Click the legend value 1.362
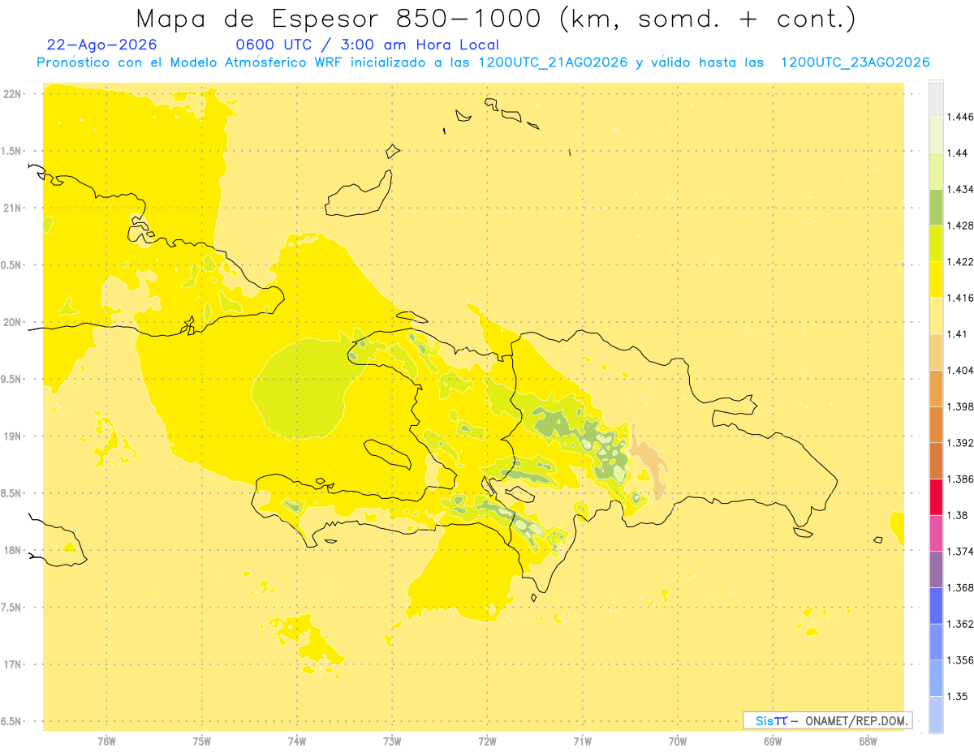Image resolution: width=974 pixels, height=752 pixels. [961, 624]
